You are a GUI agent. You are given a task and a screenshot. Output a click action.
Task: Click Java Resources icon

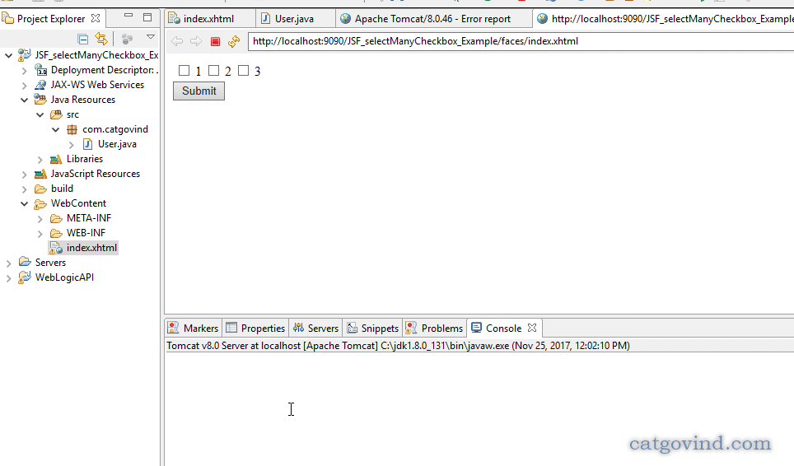tap(40, 99)
